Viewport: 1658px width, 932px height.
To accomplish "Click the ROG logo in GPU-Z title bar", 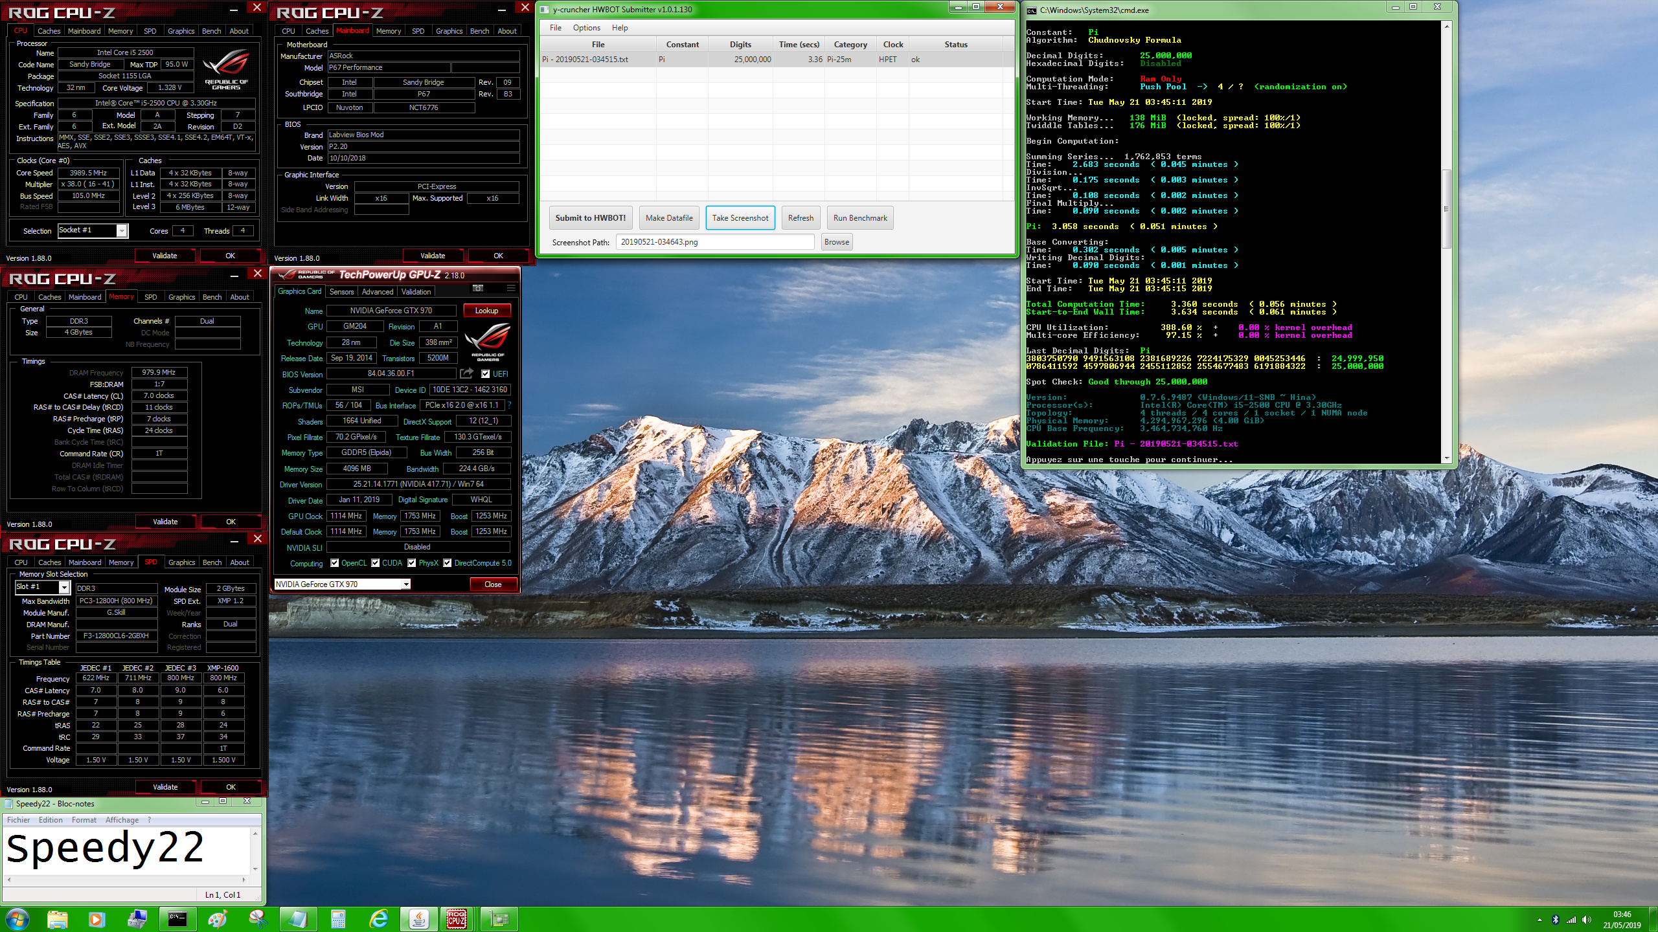I will pos(286,274).
